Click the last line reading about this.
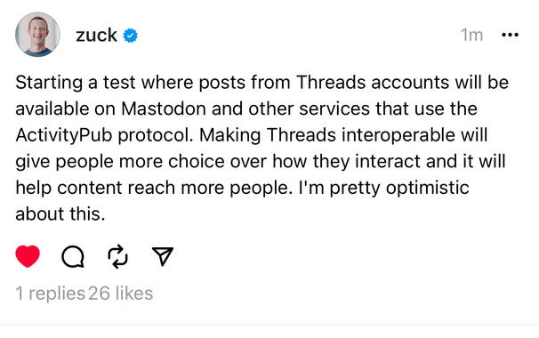539x338 pixels. pos(60,213)
